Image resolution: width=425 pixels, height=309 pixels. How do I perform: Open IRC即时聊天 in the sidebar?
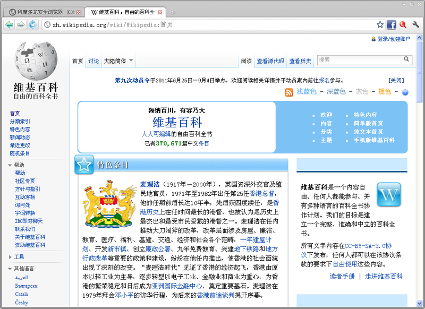(x=29, y=221)
